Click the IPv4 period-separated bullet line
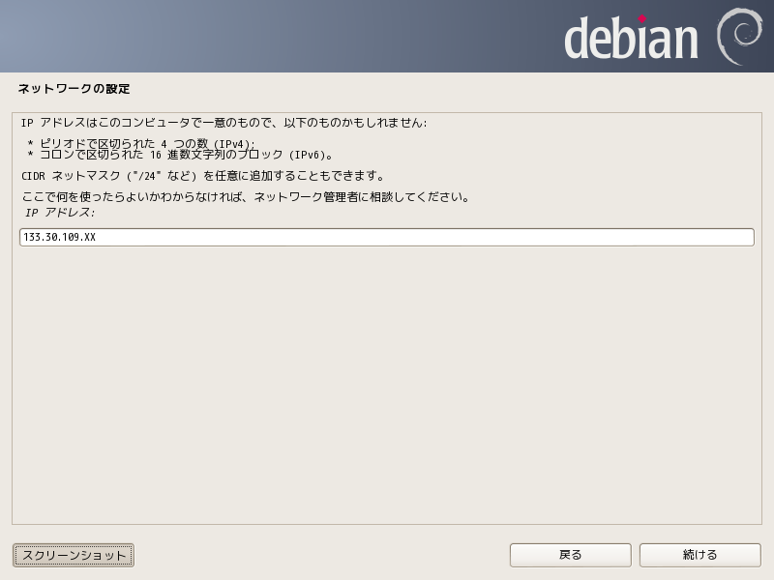Screen dimensions: 774x580 coord(140,143)
